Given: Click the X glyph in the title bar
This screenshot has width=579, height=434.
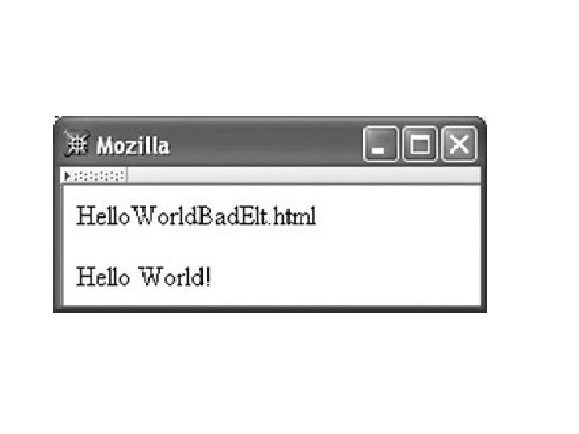Looking at the screenshot, I should point(459,144).
